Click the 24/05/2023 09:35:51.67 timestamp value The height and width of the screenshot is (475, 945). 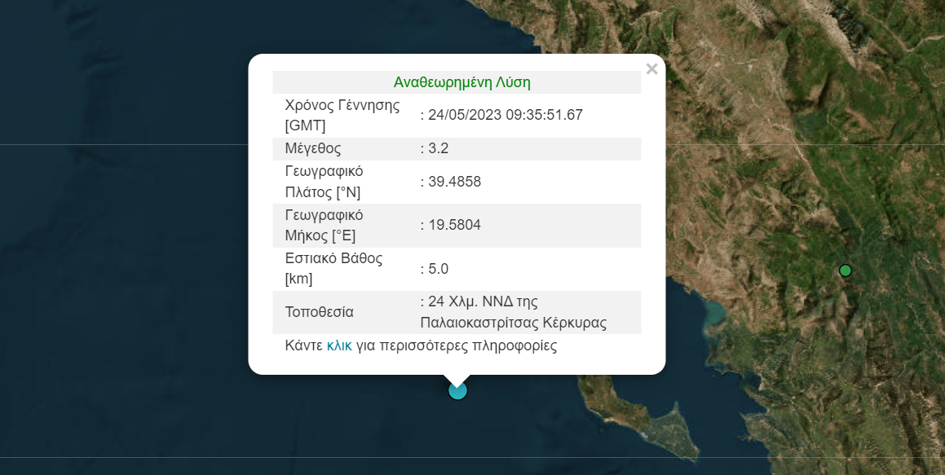pos(505,115)
